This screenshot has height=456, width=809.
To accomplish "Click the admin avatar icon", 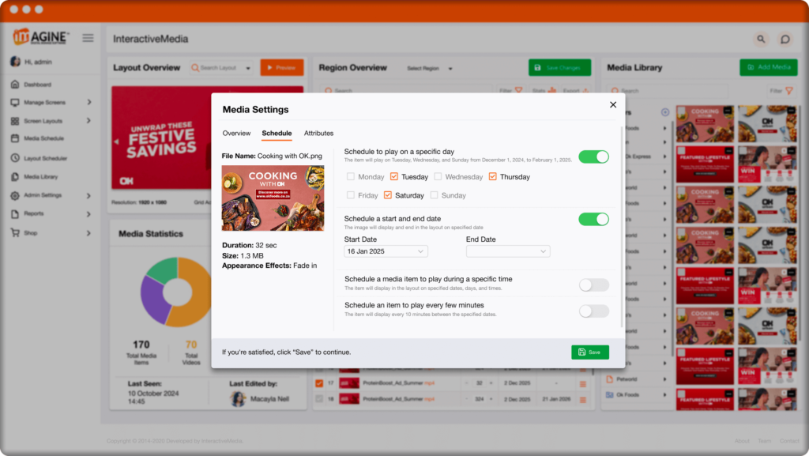I will [16, 62].
